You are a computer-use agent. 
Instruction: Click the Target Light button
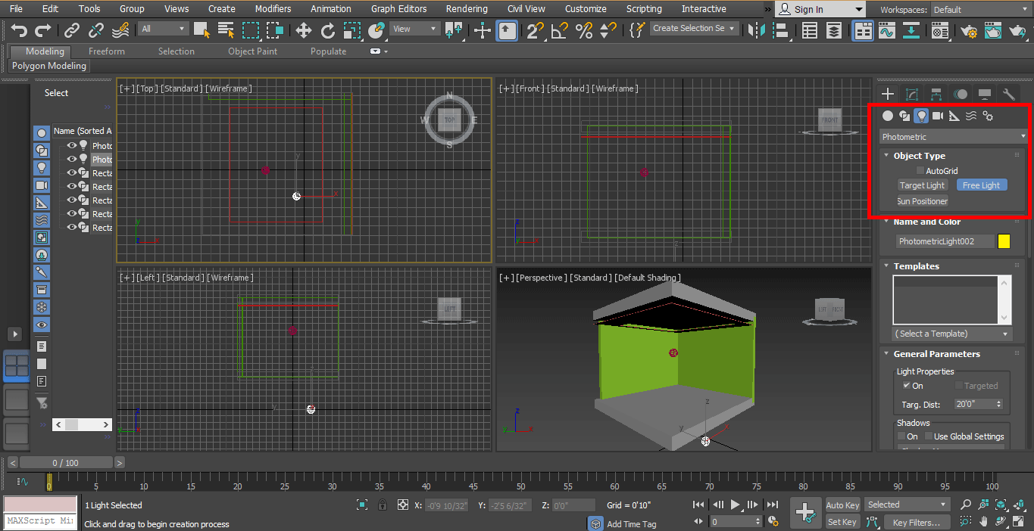click(922, 185)
